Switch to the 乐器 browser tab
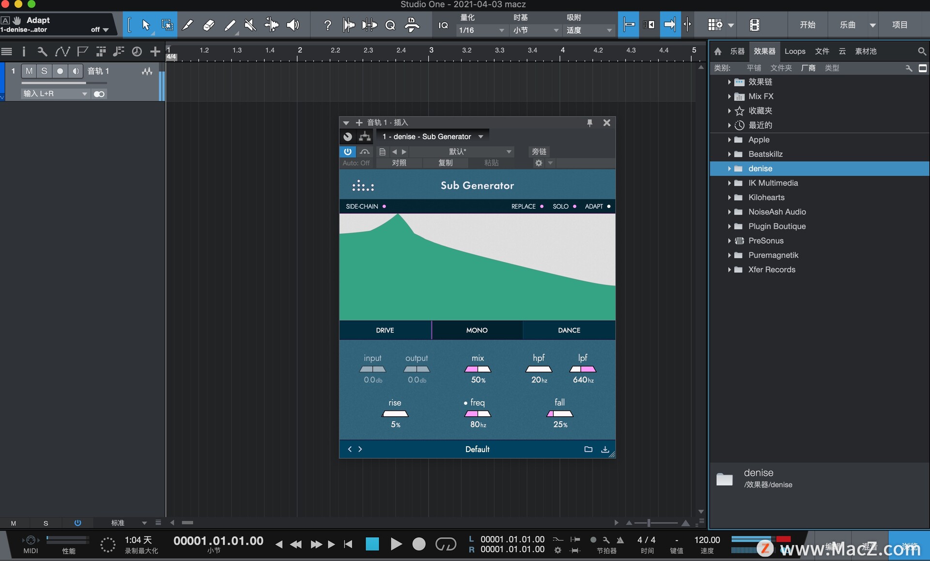The height and width of the screenshot is (561, 930). (737, 51)
